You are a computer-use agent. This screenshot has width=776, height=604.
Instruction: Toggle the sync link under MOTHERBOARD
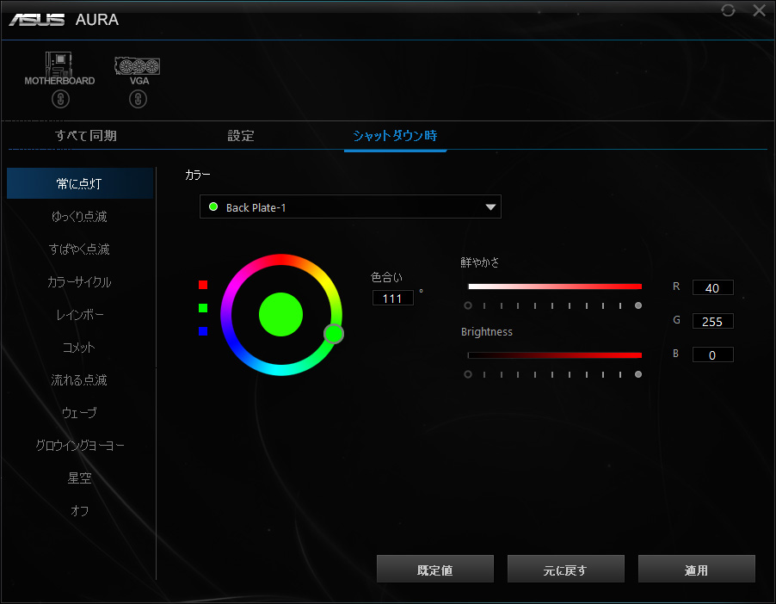(60, 100)
